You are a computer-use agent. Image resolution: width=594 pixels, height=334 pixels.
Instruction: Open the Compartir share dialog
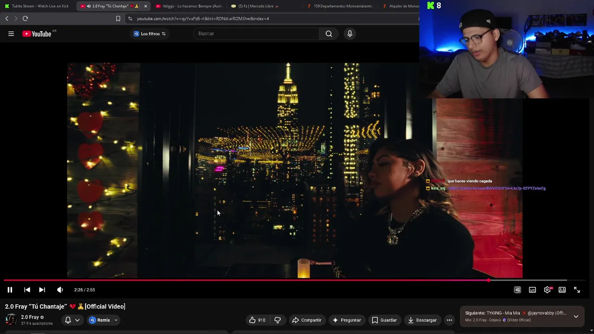306,320
